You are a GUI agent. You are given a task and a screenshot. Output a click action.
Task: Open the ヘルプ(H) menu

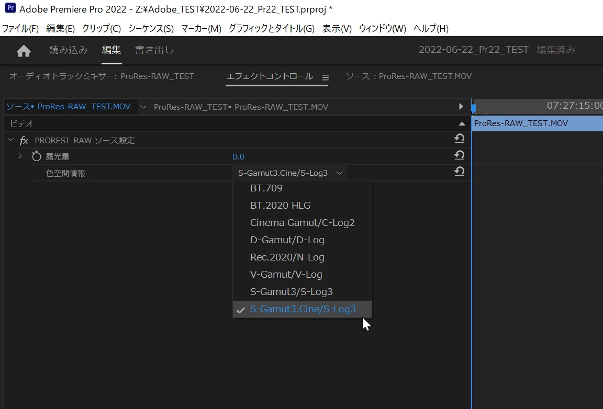click(431, 28)
